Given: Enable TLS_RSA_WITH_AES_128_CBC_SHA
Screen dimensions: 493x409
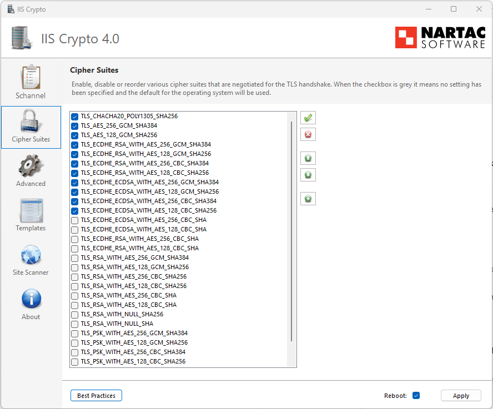Looking at the screenshot, I should (x=74, y=305).
